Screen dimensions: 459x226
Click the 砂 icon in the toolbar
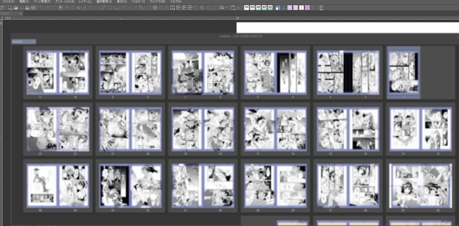point(173,8)
